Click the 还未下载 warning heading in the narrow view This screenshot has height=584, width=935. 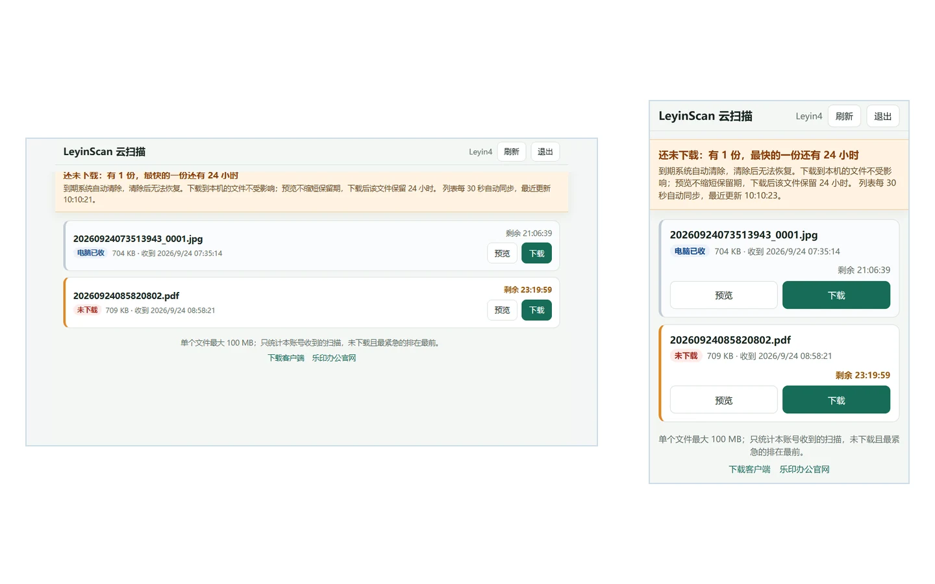[x=758, y=155]
